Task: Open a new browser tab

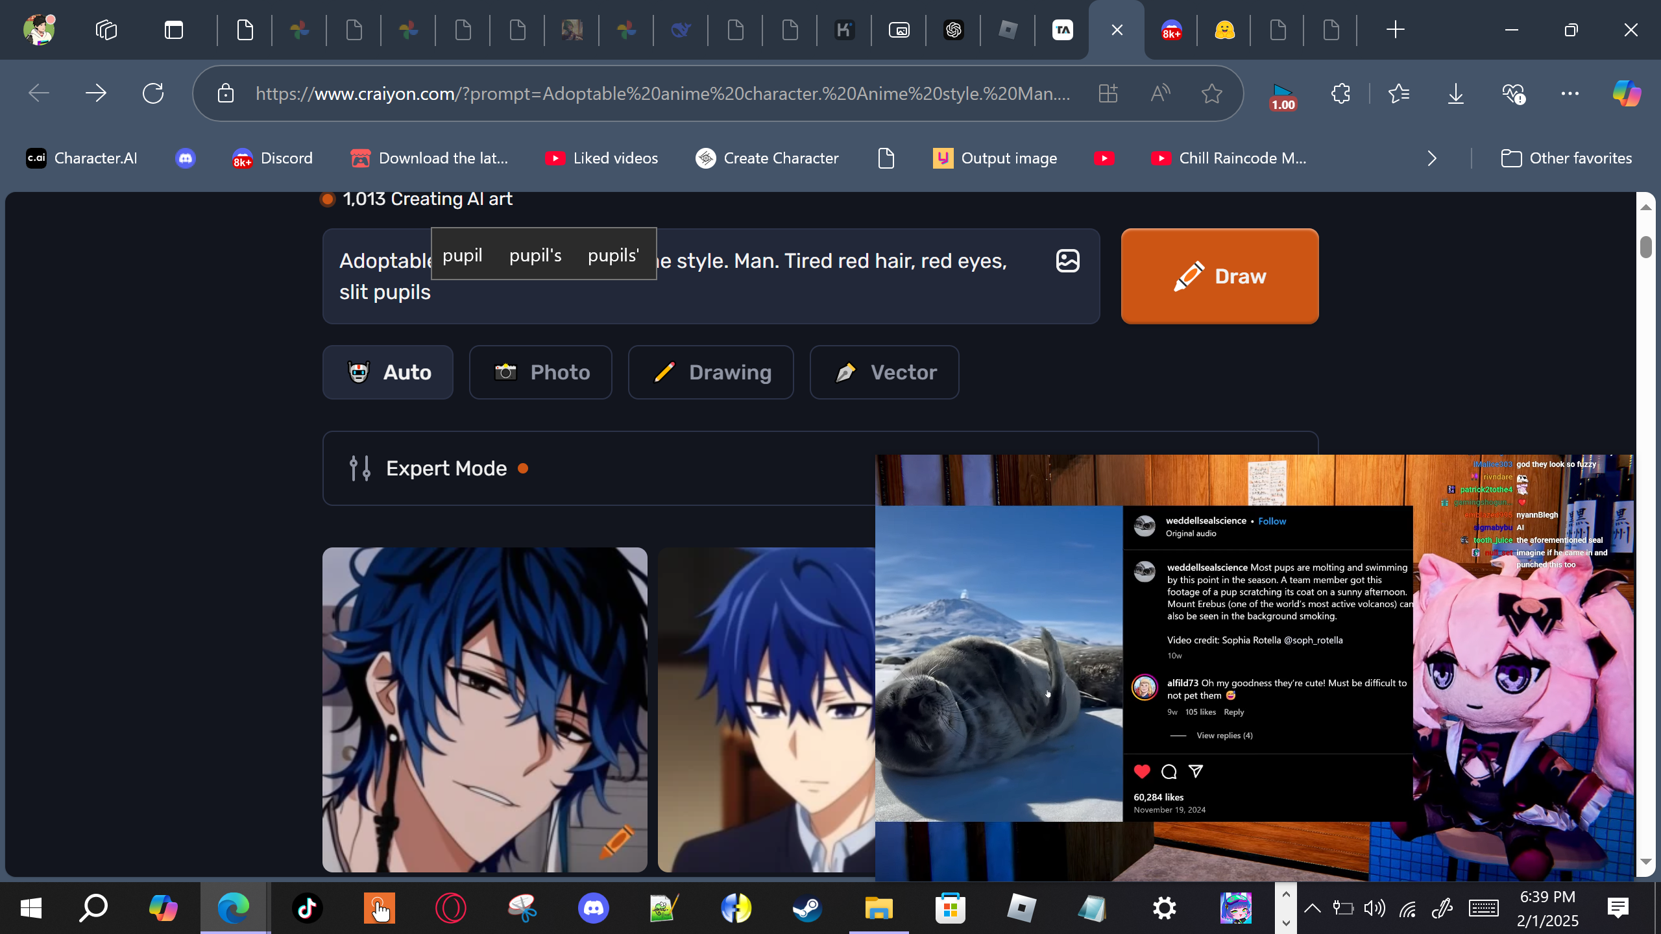Action: [1395, 30]
